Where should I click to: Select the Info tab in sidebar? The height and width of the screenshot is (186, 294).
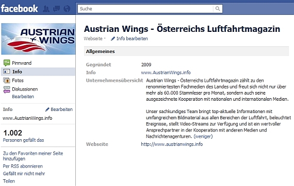(x=38, y=72)
